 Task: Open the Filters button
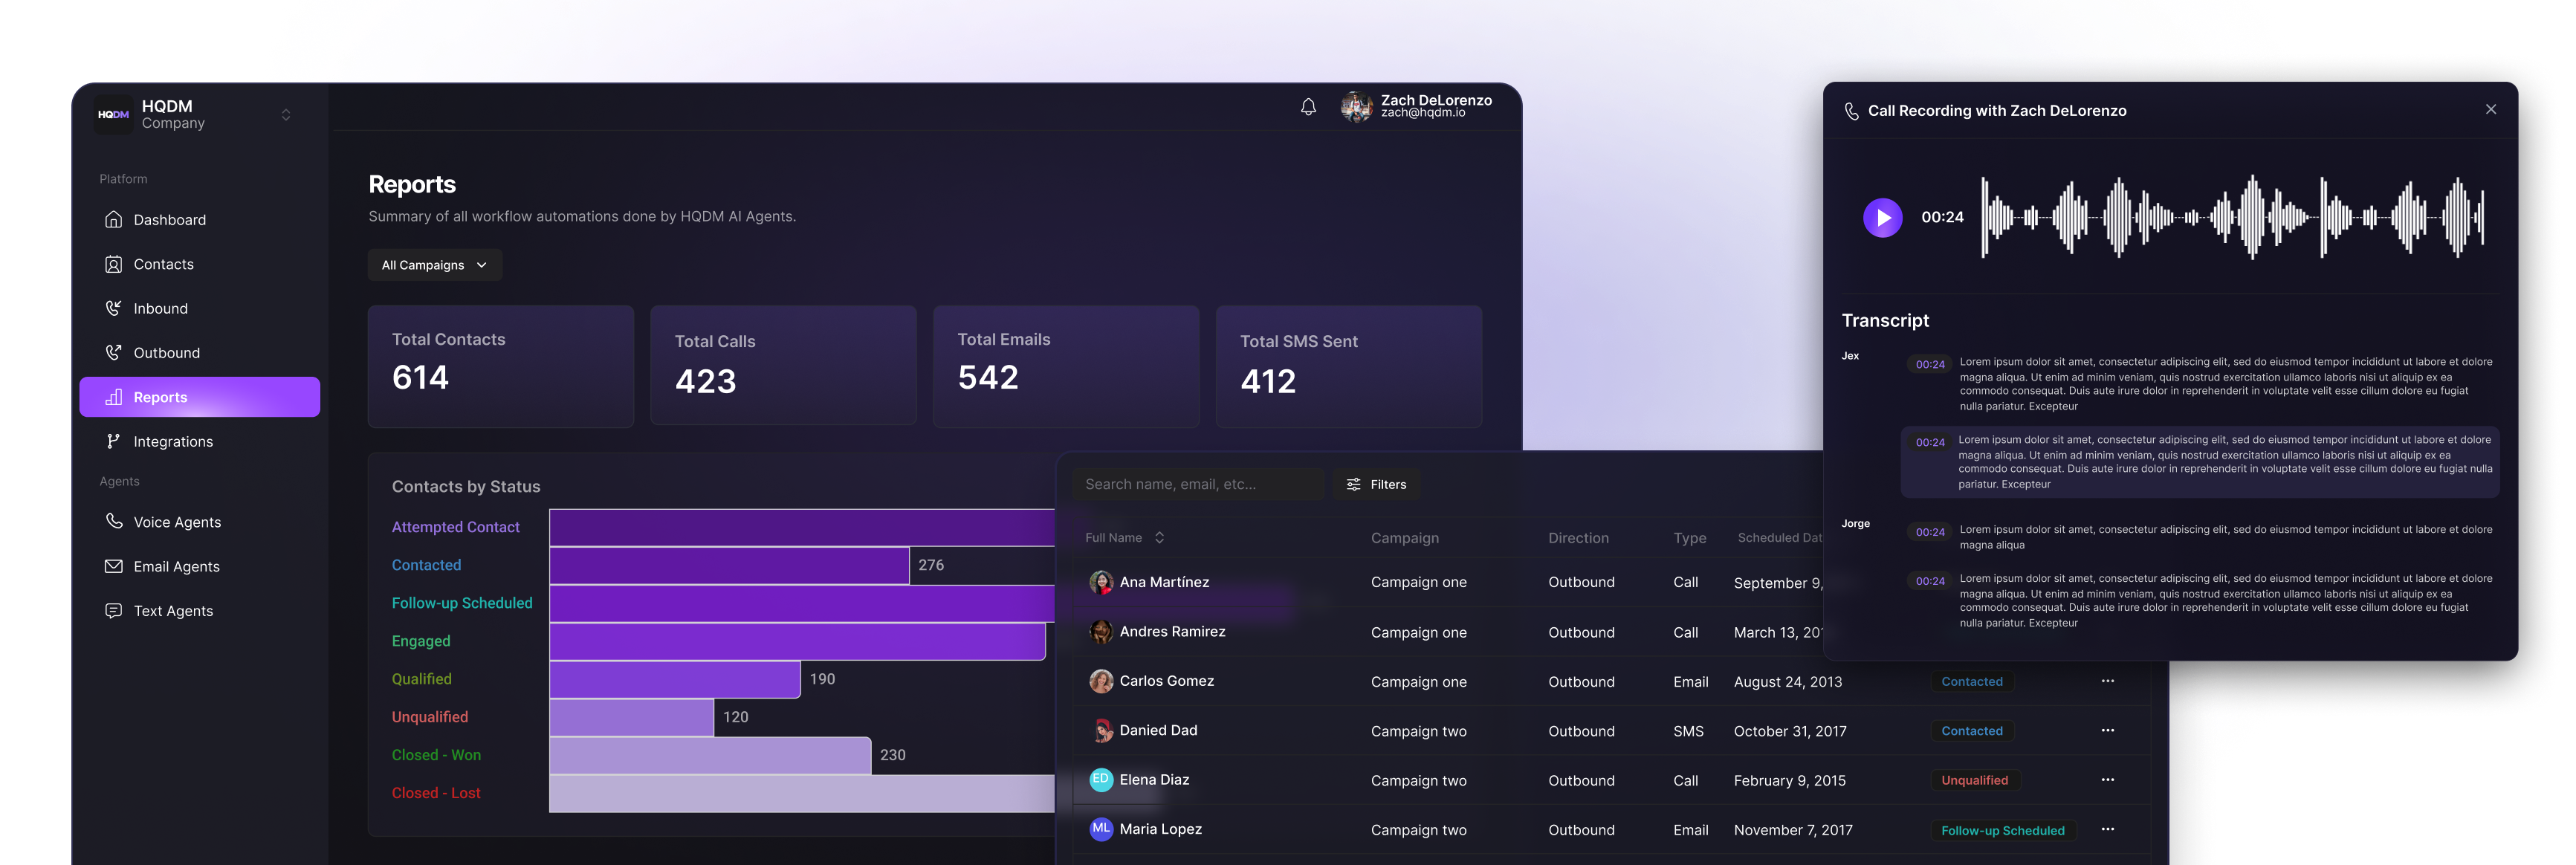pyautogui.click(x=1376, y=484)
